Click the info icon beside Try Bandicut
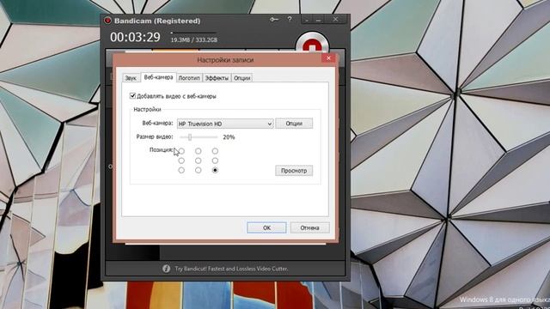Viewport: 550px width, 309px height. tap(166, 269)
